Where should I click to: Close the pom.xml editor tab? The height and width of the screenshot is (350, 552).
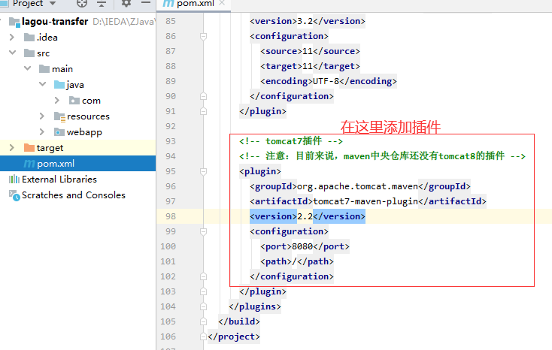pyautogui.click(x=222, y=3)
